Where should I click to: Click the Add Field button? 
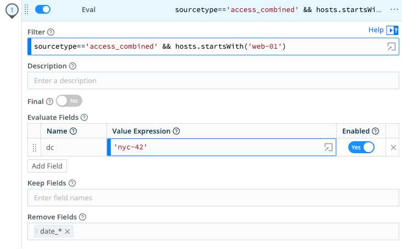[47, 166]
